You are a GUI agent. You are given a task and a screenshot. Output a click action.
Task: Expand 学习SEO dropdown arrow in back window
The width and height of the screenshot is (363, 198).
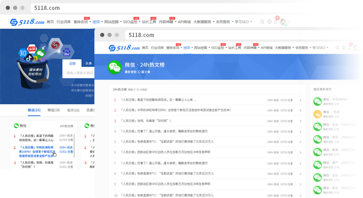click(x=251, y=22)
